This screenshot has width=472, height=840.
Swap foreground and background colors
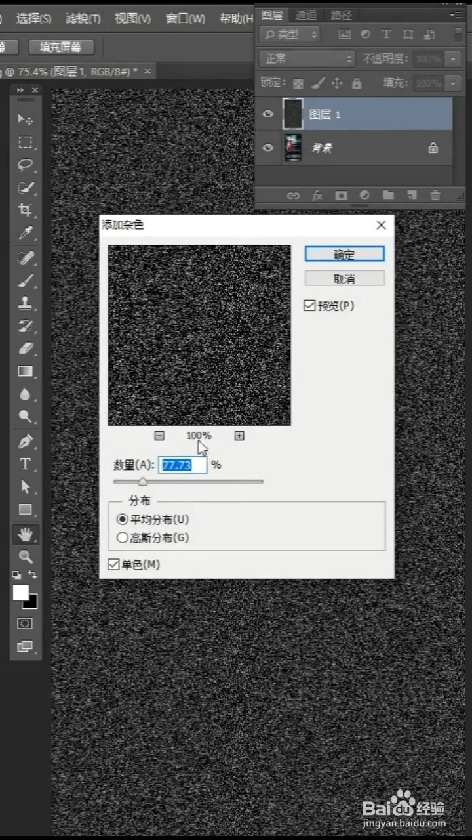click(33, 575)
